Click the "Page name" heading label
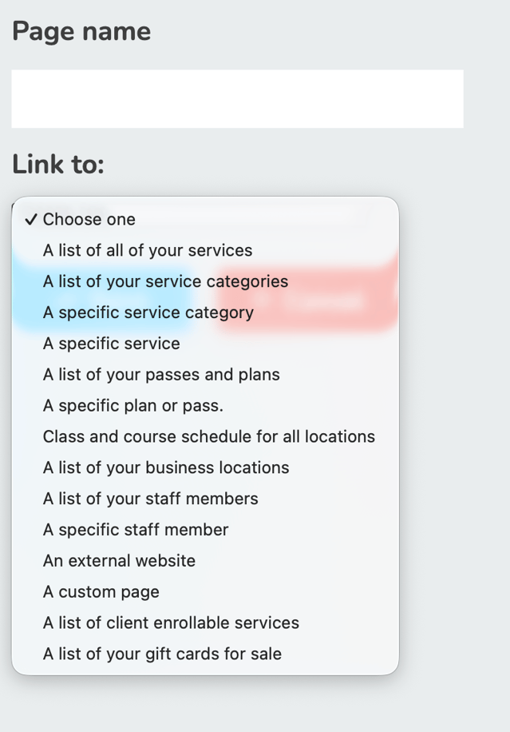Screen dimensions: 510x732 pyautogui.click(x=81, y=31)
